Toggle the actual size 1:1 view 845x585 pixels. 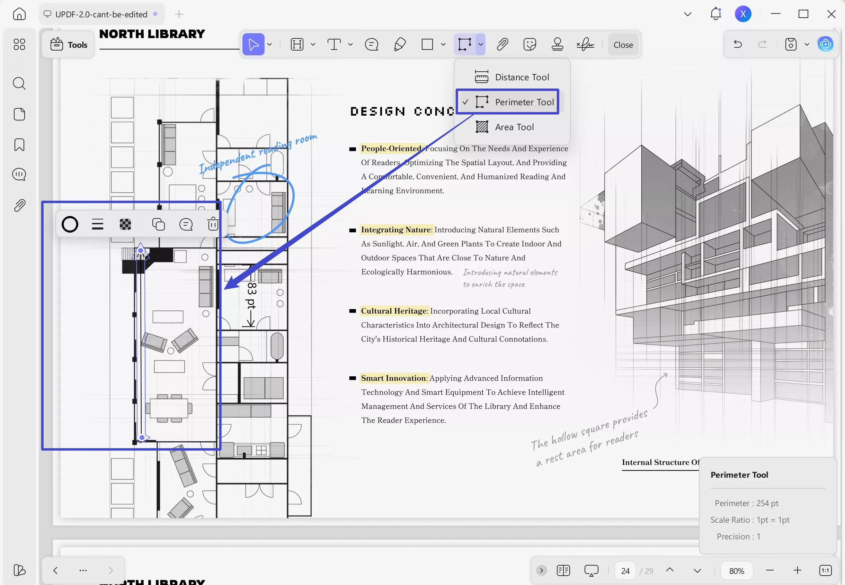pos(825,570)
